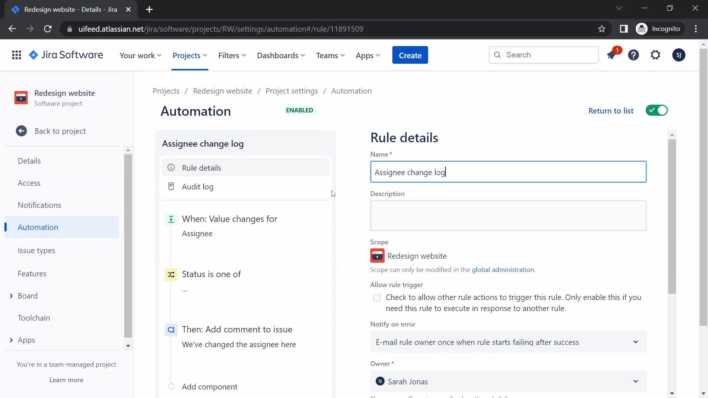The height and width of the screenshot is (398, 708).
Task: Click the Redesign website breadcrumb
Action: click(222, 91)
